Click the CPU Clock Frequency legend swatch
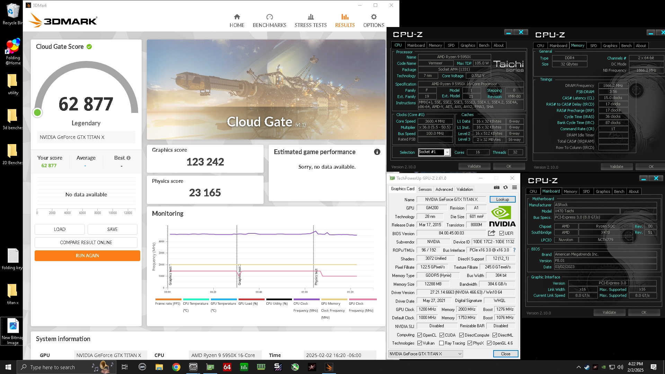Viewport: 665px width, 374px height. click(x=307, y=299)
